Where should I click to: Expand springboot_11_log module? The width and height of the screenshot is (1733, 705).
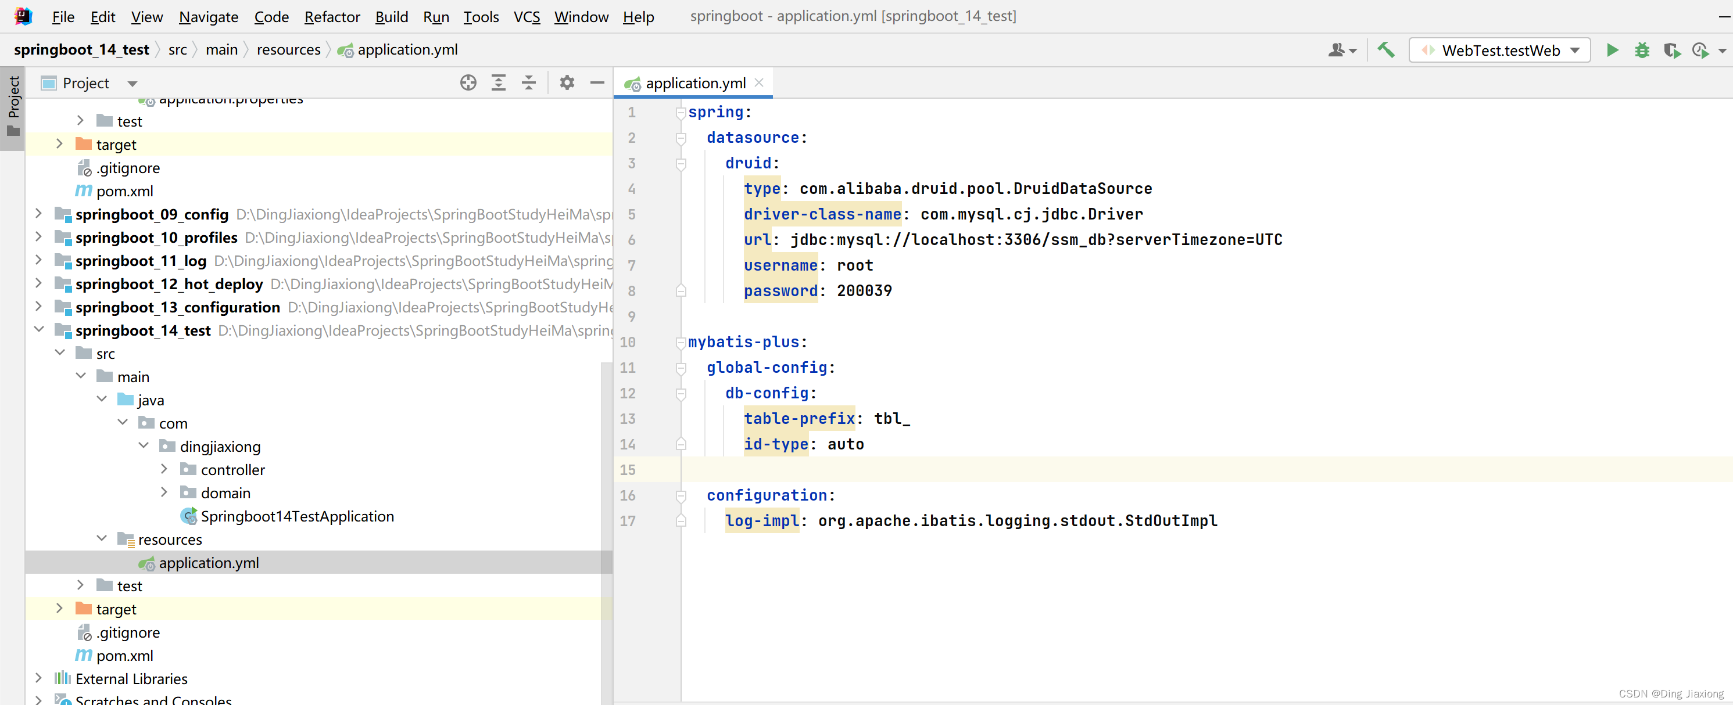click(x=38, y=260)
